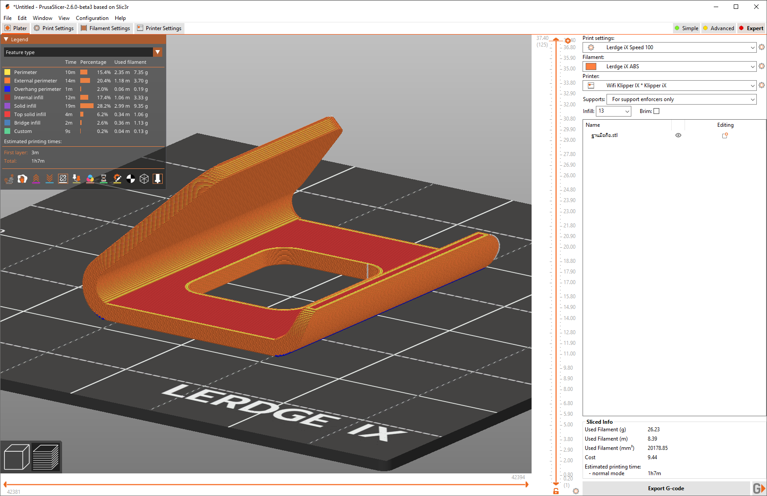Click Perimeter yellow color swatch in legend
This screenshot has width=767, height=496.
[x=7, y=72]
